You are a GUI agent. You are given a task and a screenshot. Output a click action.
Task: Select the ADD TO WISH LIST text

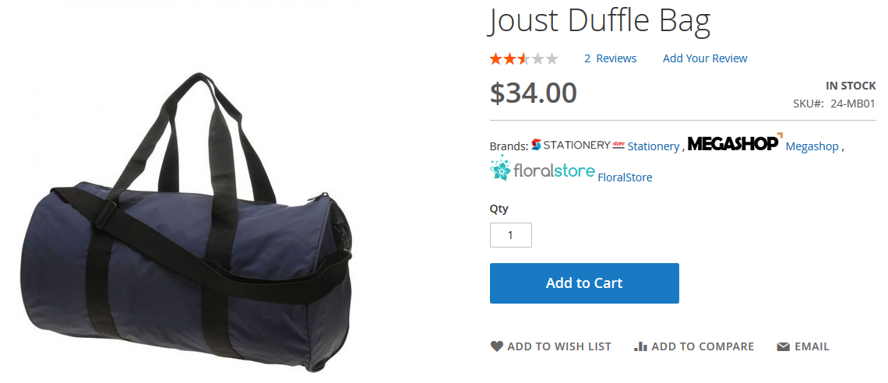[559, 346]
